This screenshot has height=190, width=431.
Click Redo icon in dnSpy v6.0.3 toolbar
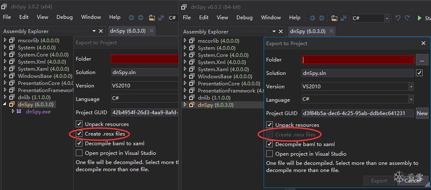pyautogui.click(x=407, y=18)
